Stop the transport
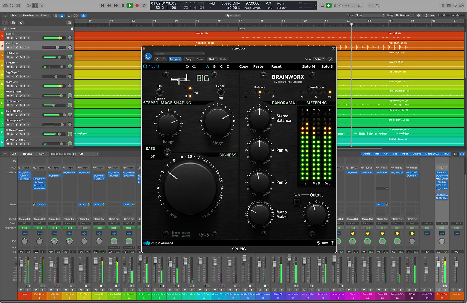 coord(123,5)
